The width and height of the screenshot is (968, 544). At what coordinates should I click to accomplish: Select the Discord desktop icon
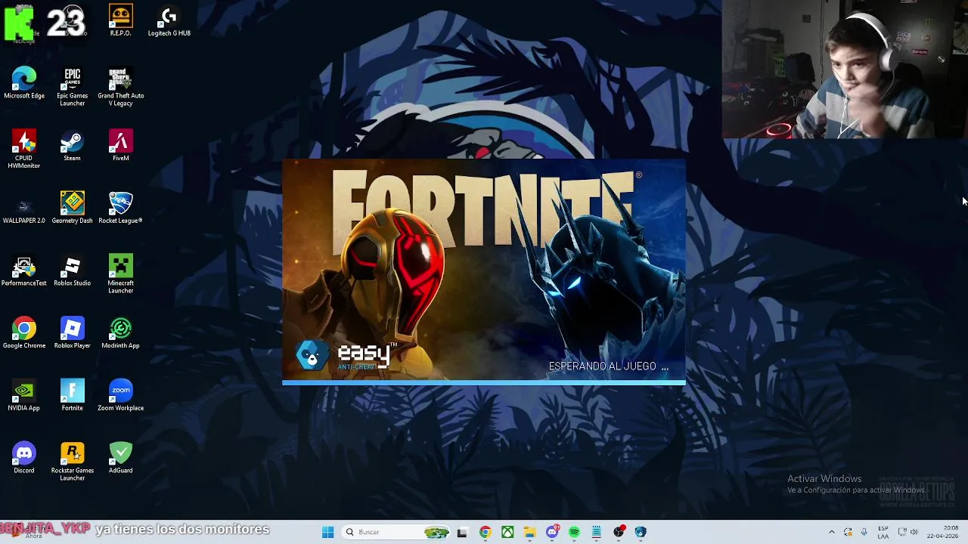(23, 459)
